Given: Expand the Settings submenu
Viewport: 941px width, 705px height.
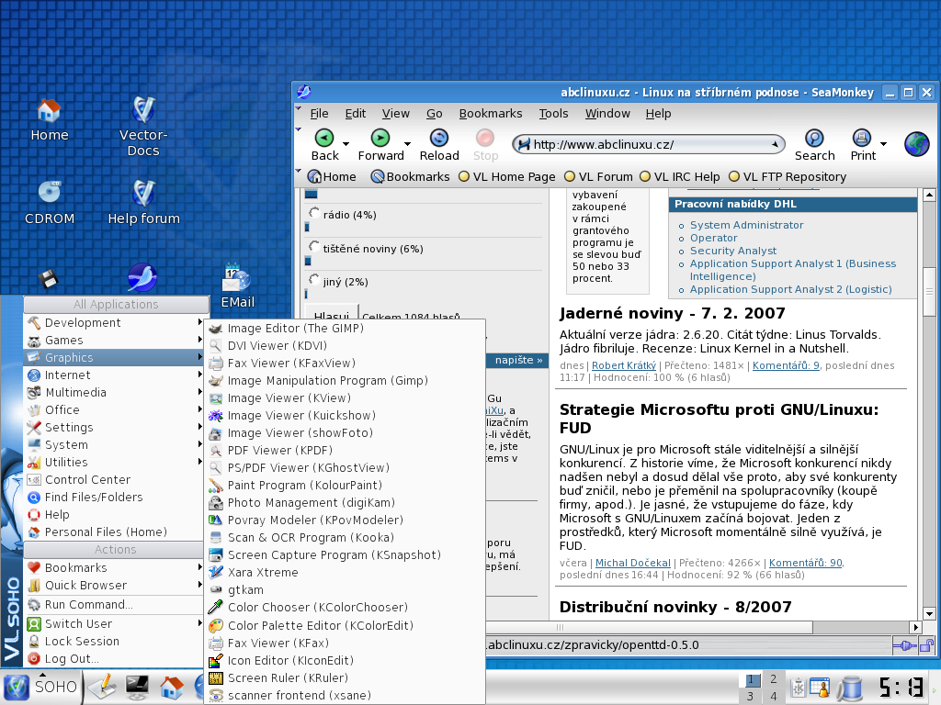Looking at the screenshot, I should click(x=115, y=427).
